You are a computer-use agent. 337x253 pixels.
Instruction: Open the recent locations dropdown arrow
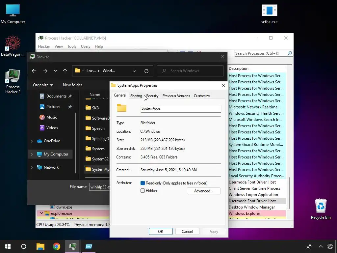[x=55, y=71]
